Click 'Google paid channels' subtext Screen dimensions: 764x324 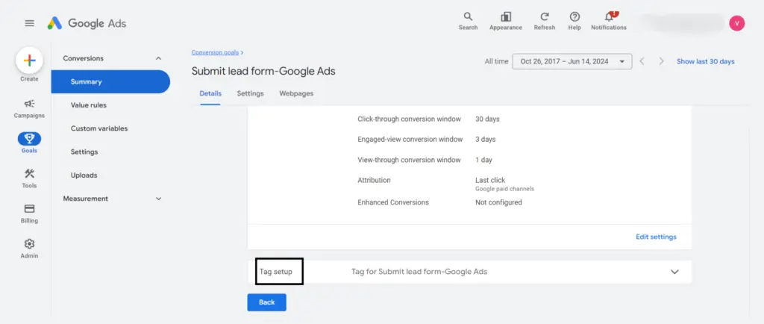[504, 189]
